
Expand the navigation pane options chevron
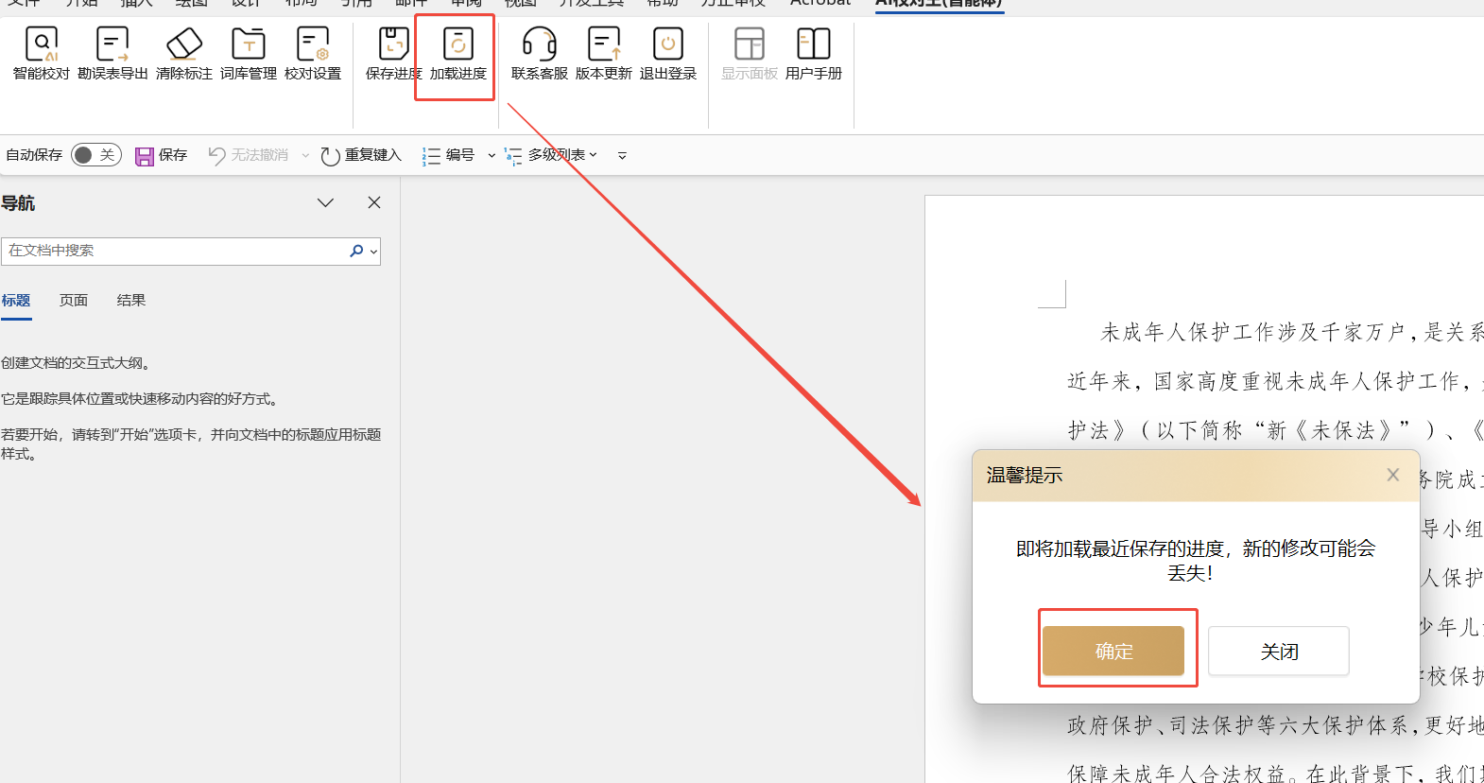tap(325, 203)
